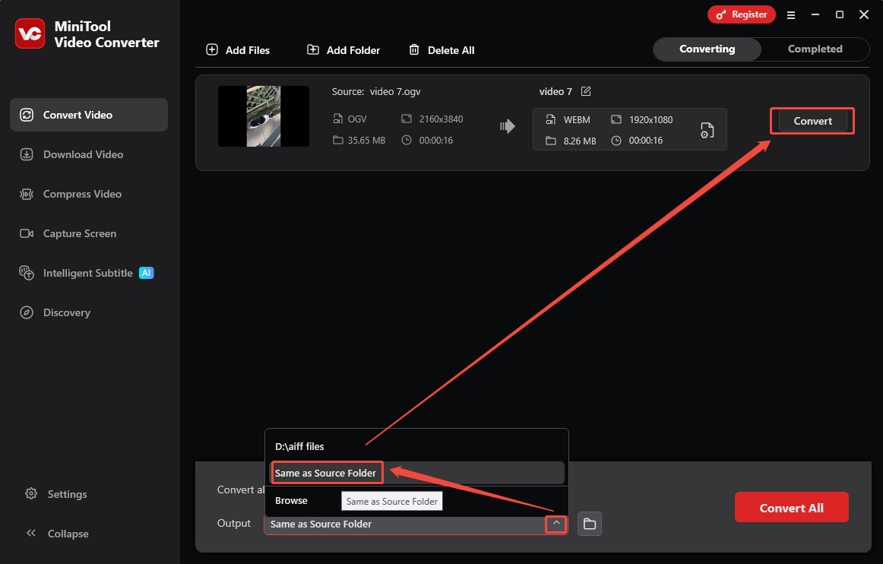The height and width of the screenshot is (564, 883).
Task: Choose the D:\aiff files output location
Action: pos(300,446)
